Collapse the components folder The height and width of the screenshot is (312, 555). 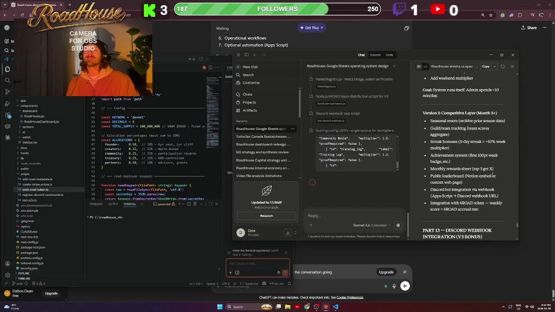tap(29, 106)
